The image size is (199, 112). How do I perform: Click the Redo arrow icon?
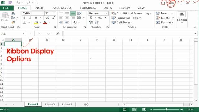pyautogui.click(x=29, y=2)
